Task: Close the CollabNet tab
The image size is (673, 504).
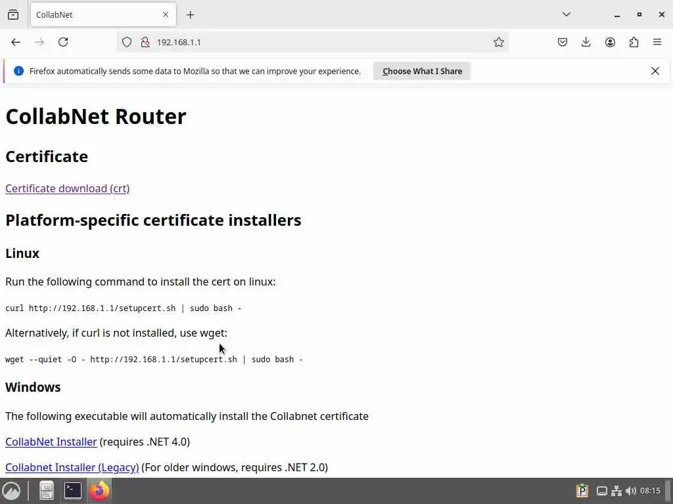Action: coord(166,14)
